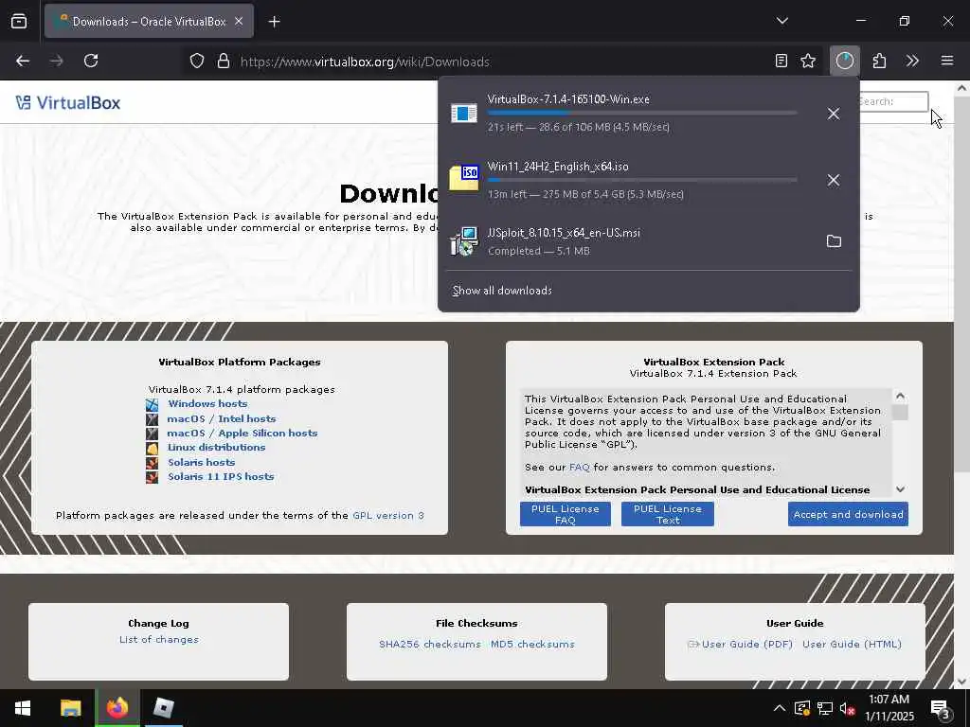Viewport: 970px width, 727px height.
Task: Select the Downloads – Oracle VirtualBox tab
Action: click(x=149, y=21)
